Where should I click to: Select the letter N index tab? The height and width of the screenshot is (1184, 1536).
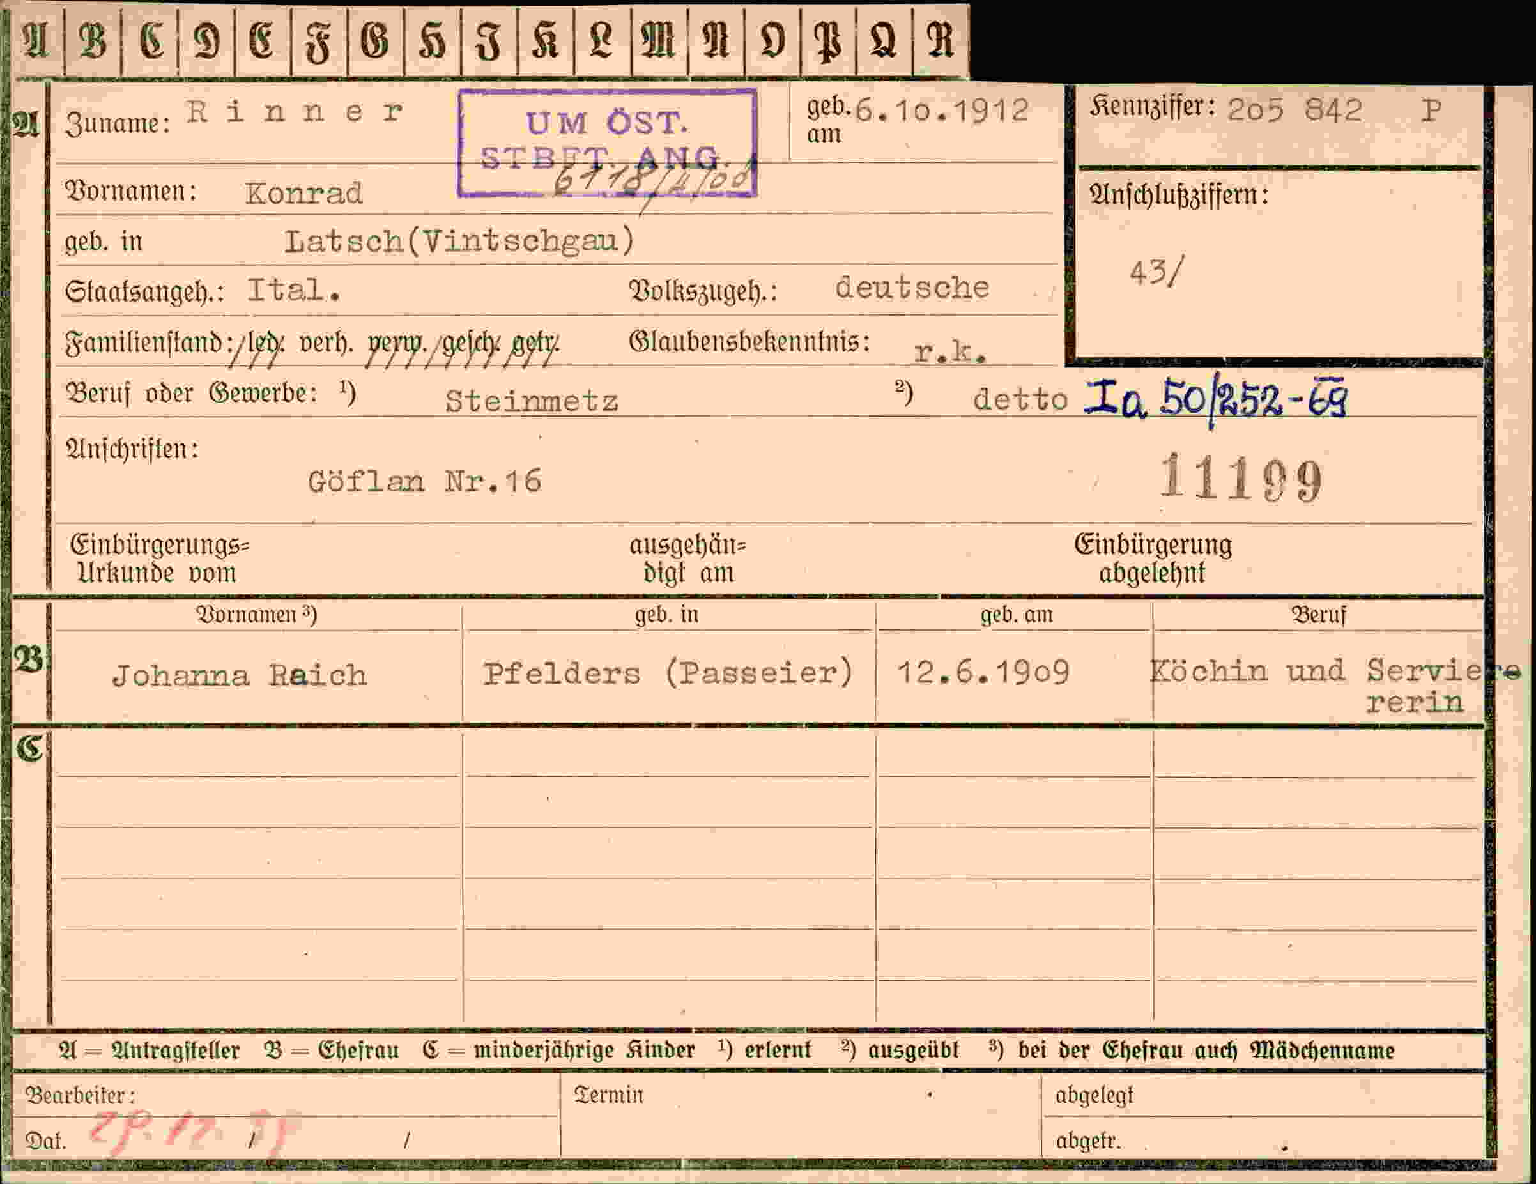(716, 41)
